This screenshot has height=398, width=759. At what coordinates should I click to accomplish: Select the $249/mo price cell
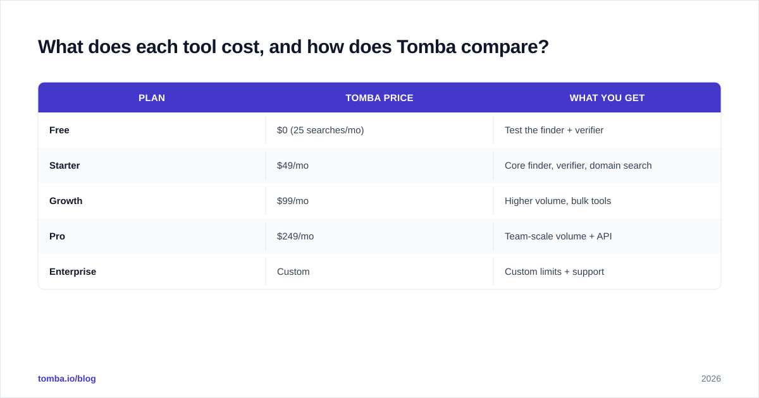[x=379, y=236]
